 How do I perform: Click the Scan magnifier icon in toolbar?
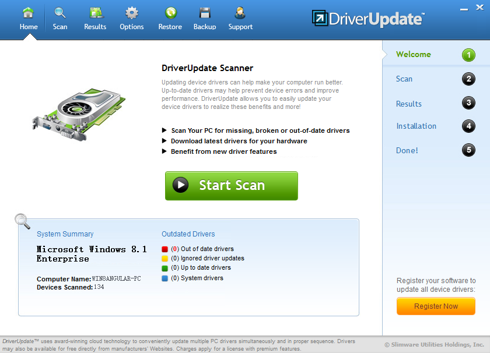click(x=60, y=13)
